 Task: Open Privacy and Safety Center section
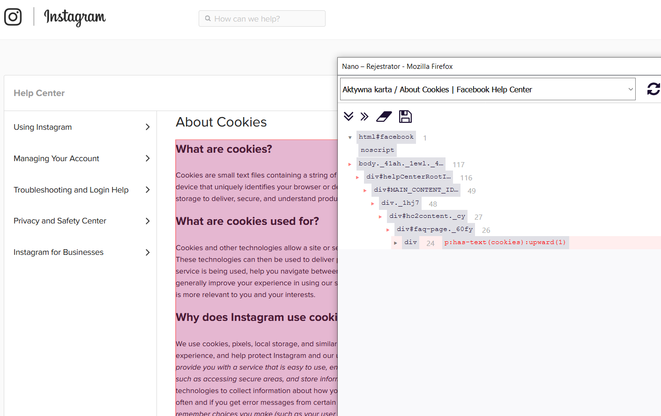click(60, 221)
